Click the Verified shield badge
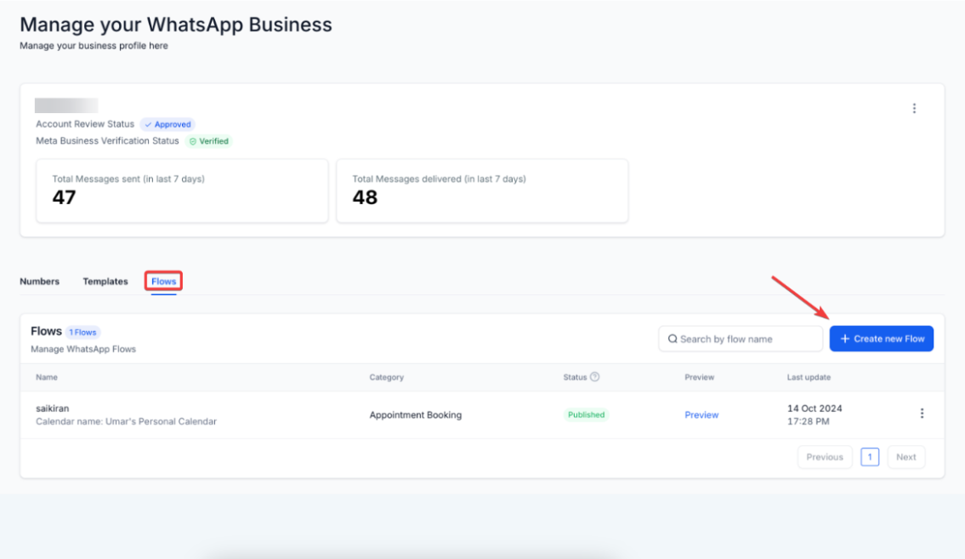965x559 pixels. click(209, 141)
